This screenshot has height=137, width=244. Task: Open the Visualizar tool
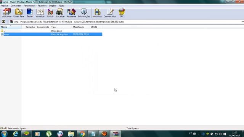(40, 13)
